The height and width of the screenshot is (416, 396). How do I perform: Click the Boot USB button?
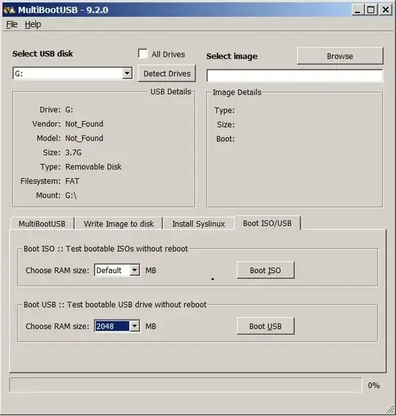(265, 326)
